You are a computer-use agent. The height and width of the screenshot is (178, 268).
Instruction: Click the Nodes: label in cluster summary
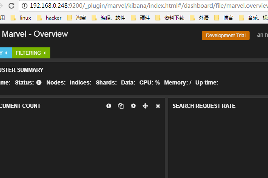pyautogui.click(x=56, y=82)
